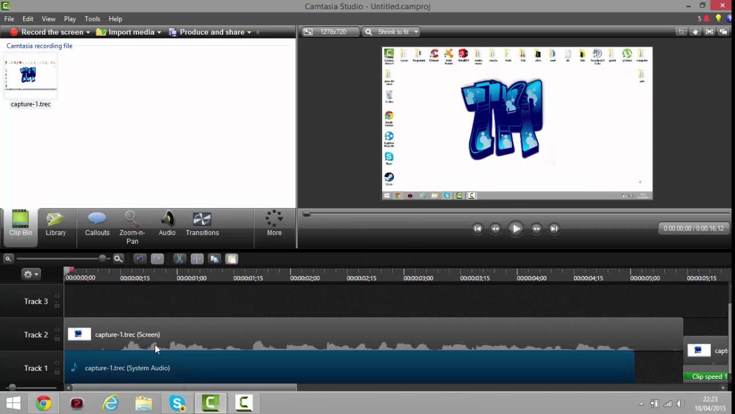The height and width of the screenshot is (414, 735).
Task: Click the Undo button in timeline toolbar
Action: point(140,259)
